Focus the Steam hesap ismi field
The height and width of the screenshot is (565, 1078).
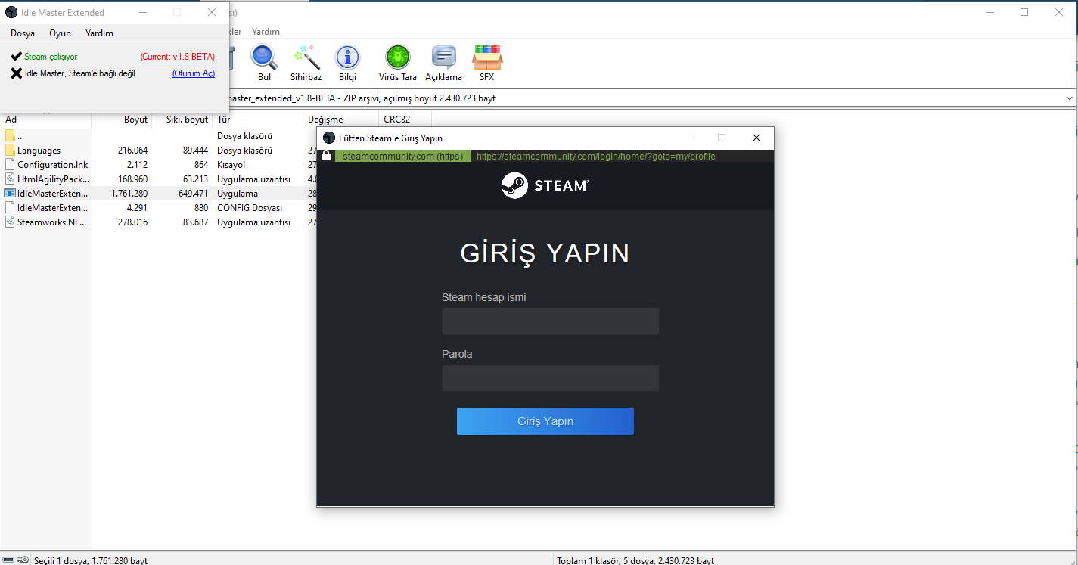point(551,321)
